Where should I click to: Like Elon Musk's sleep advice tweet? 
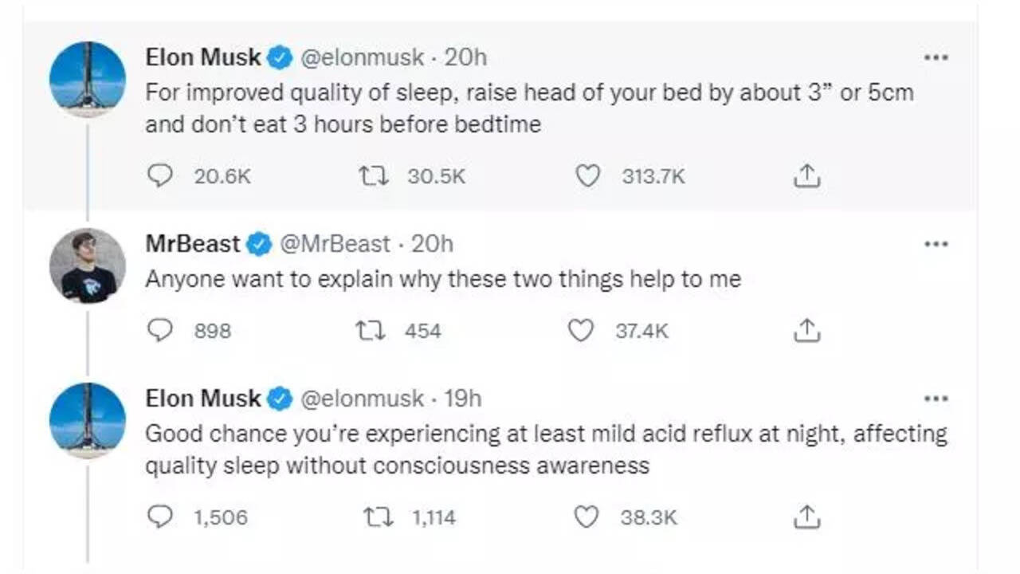pos(587,175)
